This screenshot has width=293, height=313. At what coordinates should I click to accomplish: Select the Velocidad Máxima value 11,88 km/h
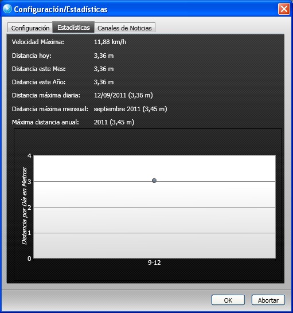[110, 42]
